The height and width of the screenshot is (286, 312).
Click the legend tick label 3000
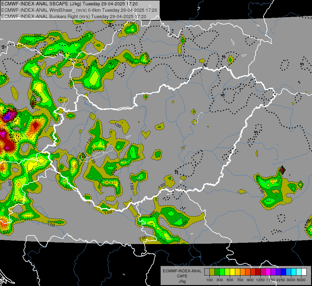[291, 280]
